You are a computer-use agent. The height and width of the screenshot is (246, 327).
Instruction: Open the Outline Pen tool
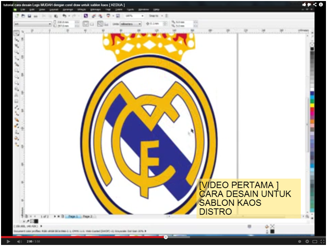click(17, 132)
